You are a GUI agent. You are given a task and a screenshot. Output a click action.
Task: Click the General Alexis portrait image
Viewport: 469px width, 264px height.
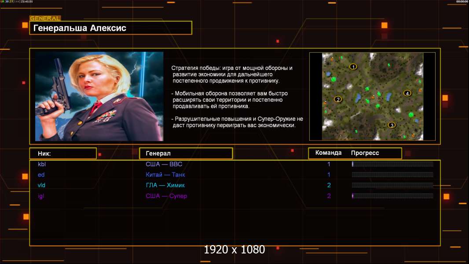[x=99, y=96]
